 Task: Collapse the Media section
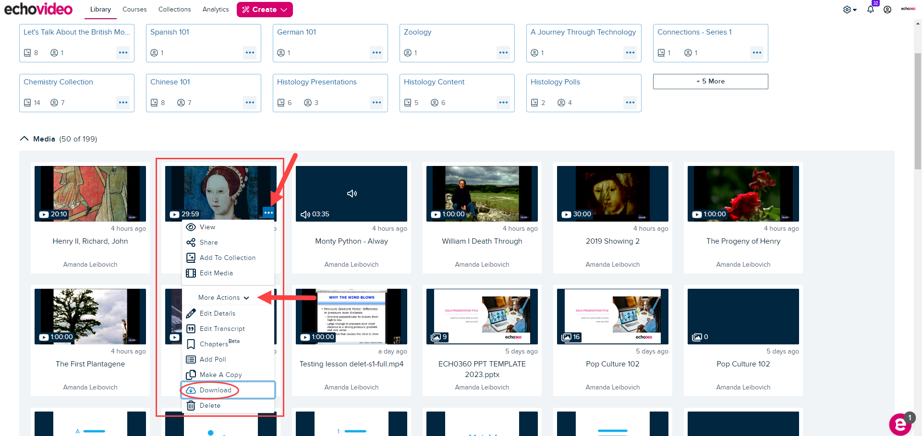pyautogui.click(x=24, y=138)
